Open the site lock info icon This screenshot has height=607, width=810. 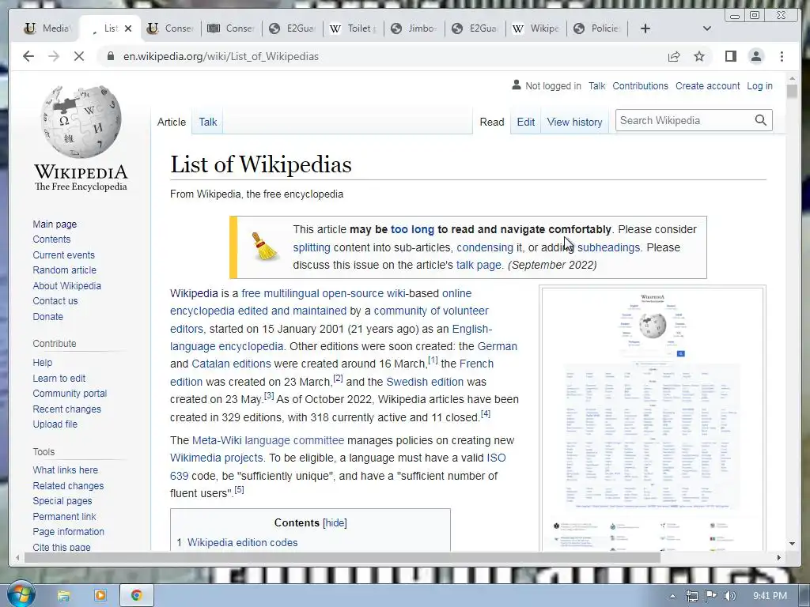111,56
